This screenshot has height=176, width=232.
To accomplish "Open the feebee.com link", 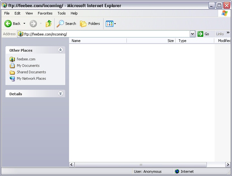I will click(26, 59).
